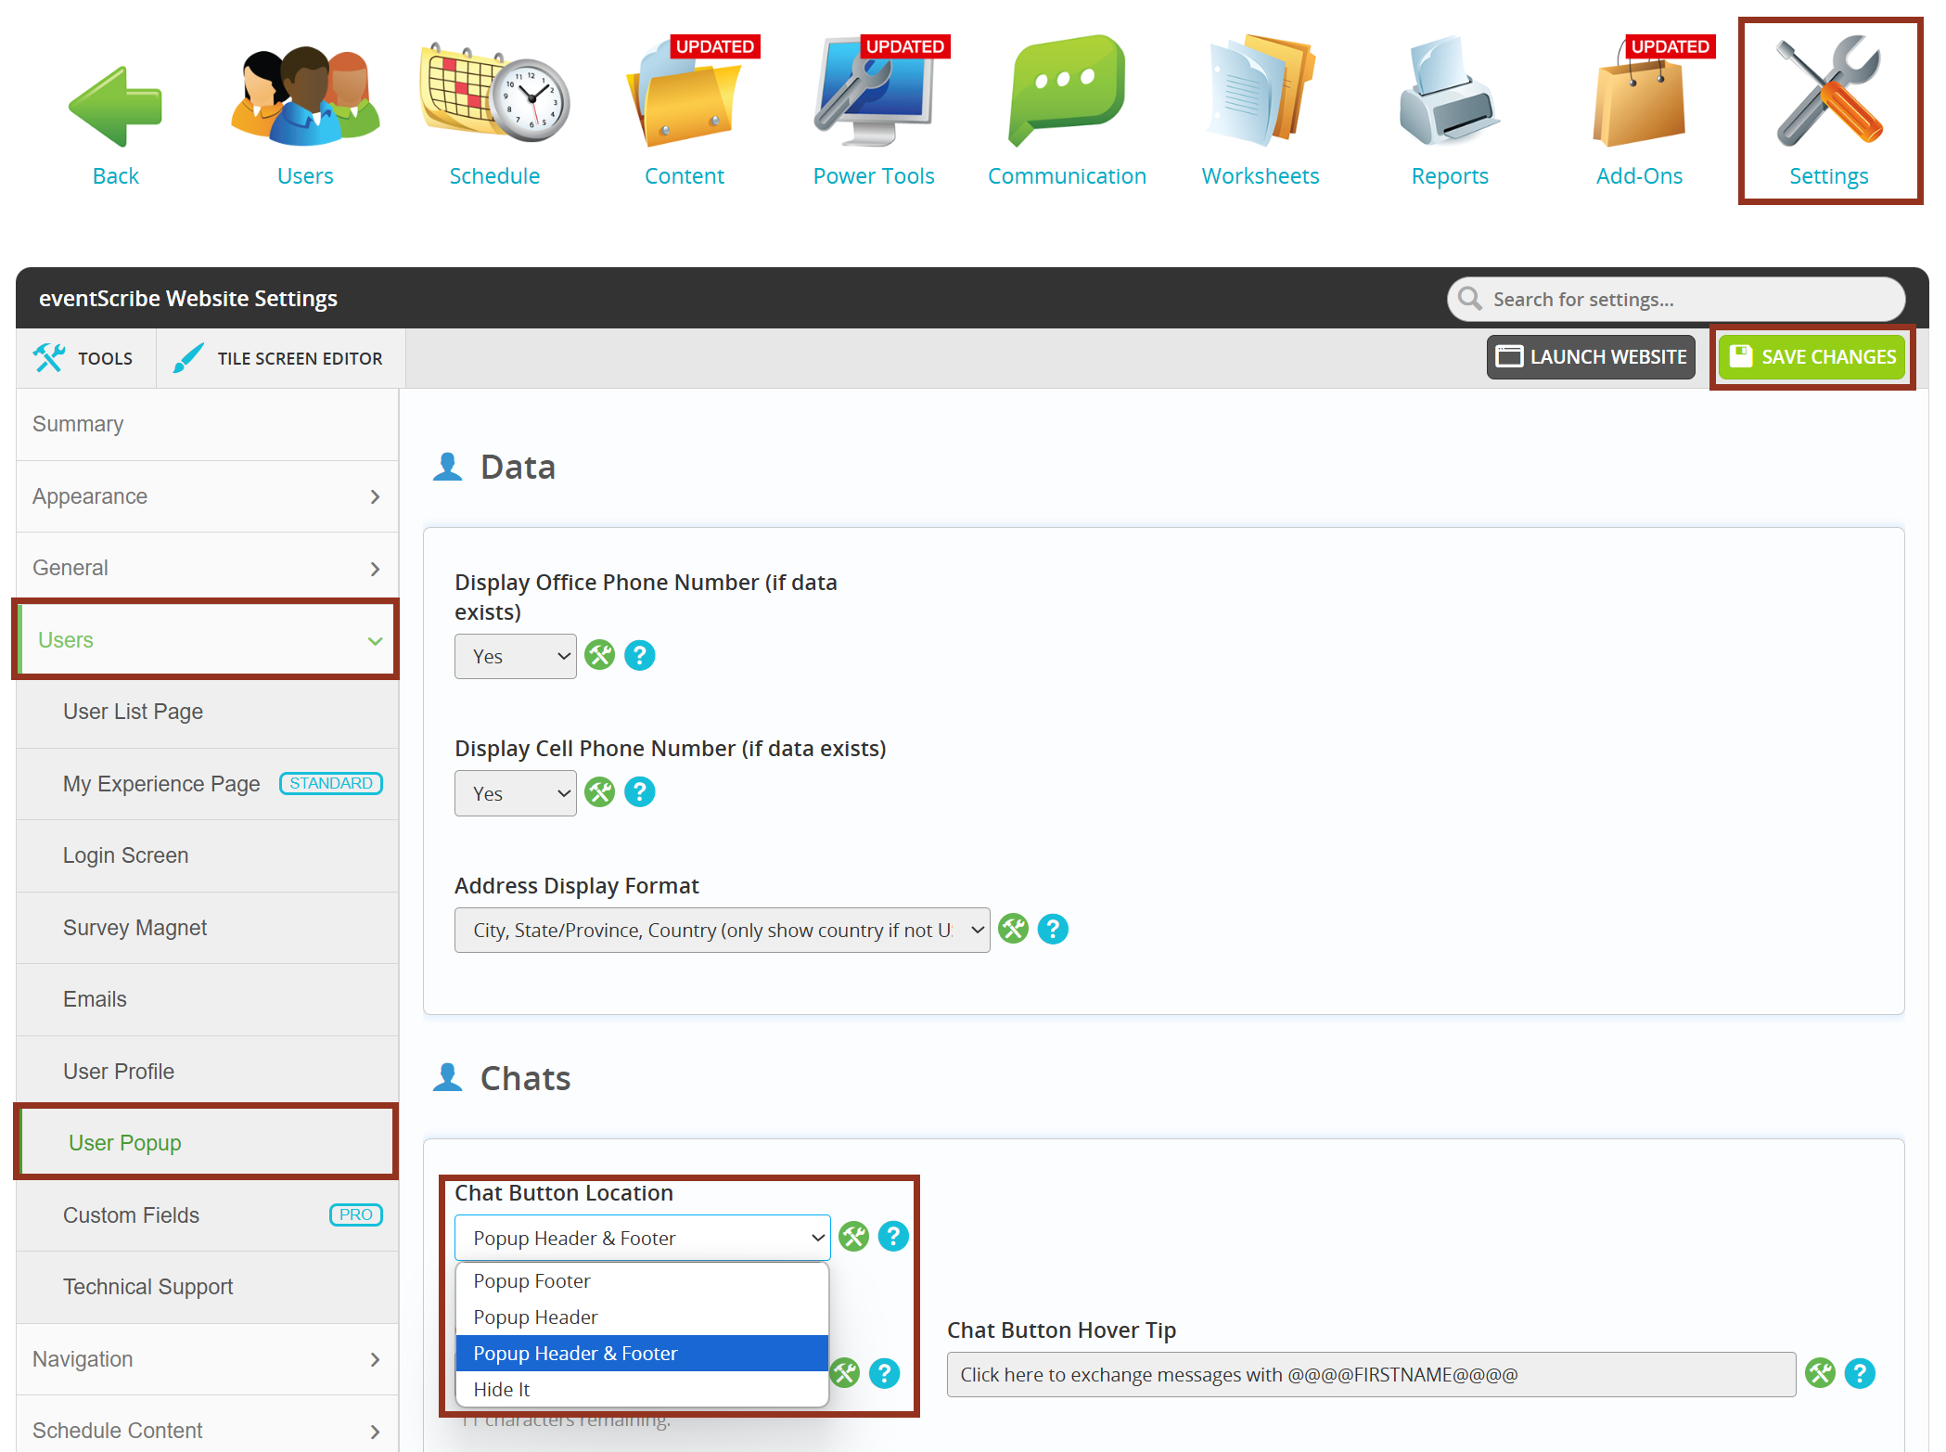The height and width of the screenshot is (1452, 1946).
Task: Click tools icon beside Office Phone dropdown
Action: 600,655
